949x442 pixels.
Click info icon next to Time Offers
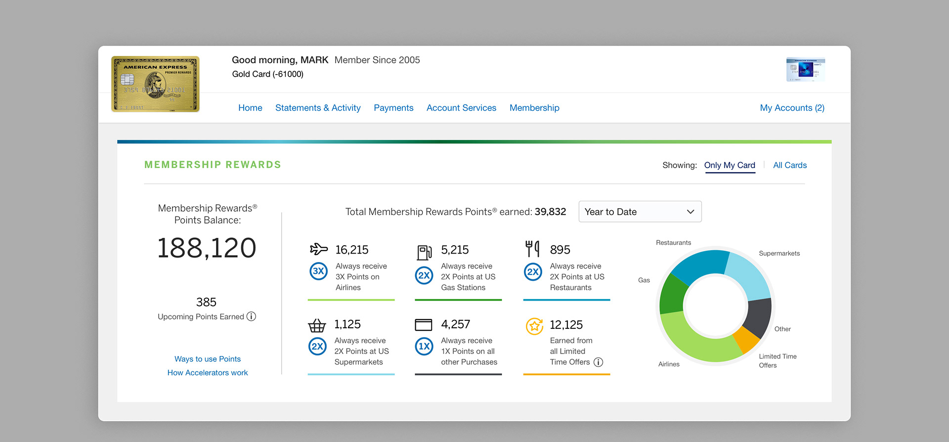[x=598, y=362]
